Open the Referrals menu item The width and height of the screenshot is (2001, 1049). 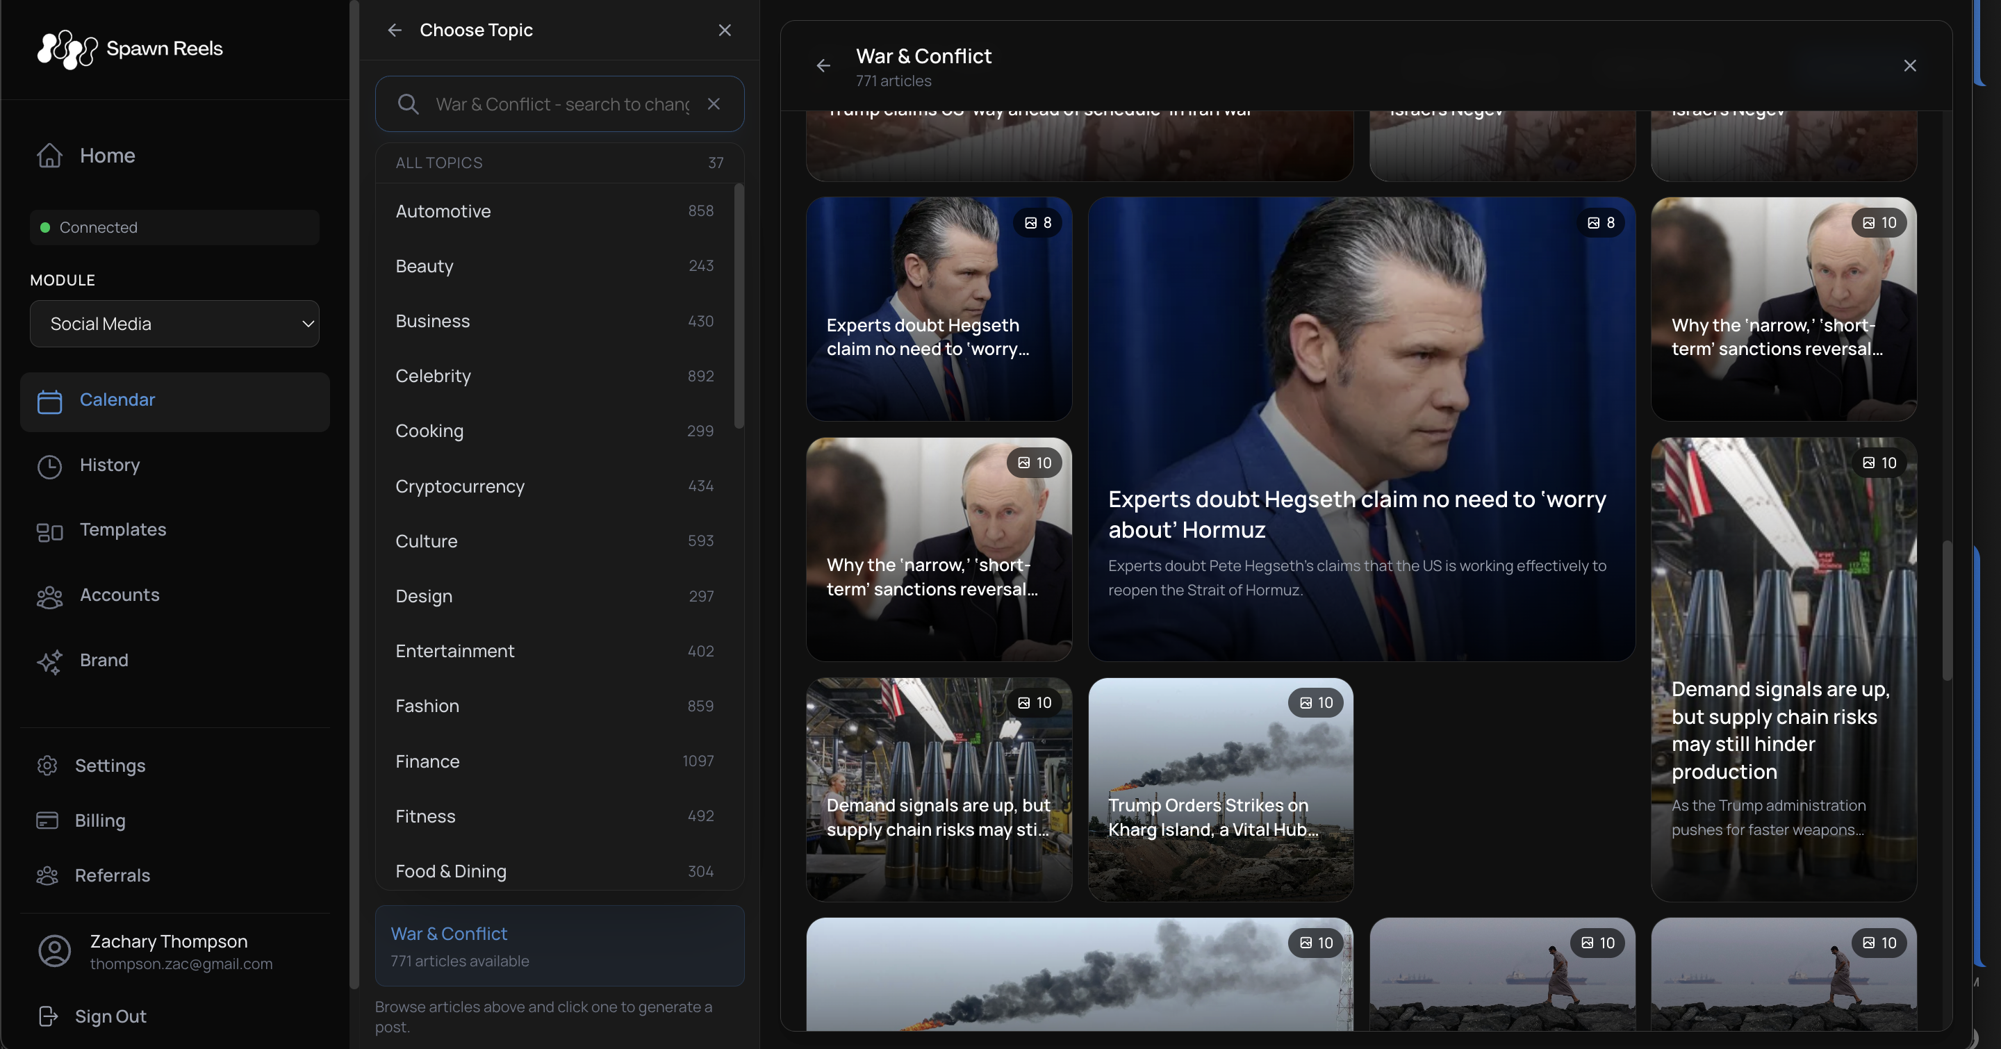pyautogui.click(x=112, y=876)
